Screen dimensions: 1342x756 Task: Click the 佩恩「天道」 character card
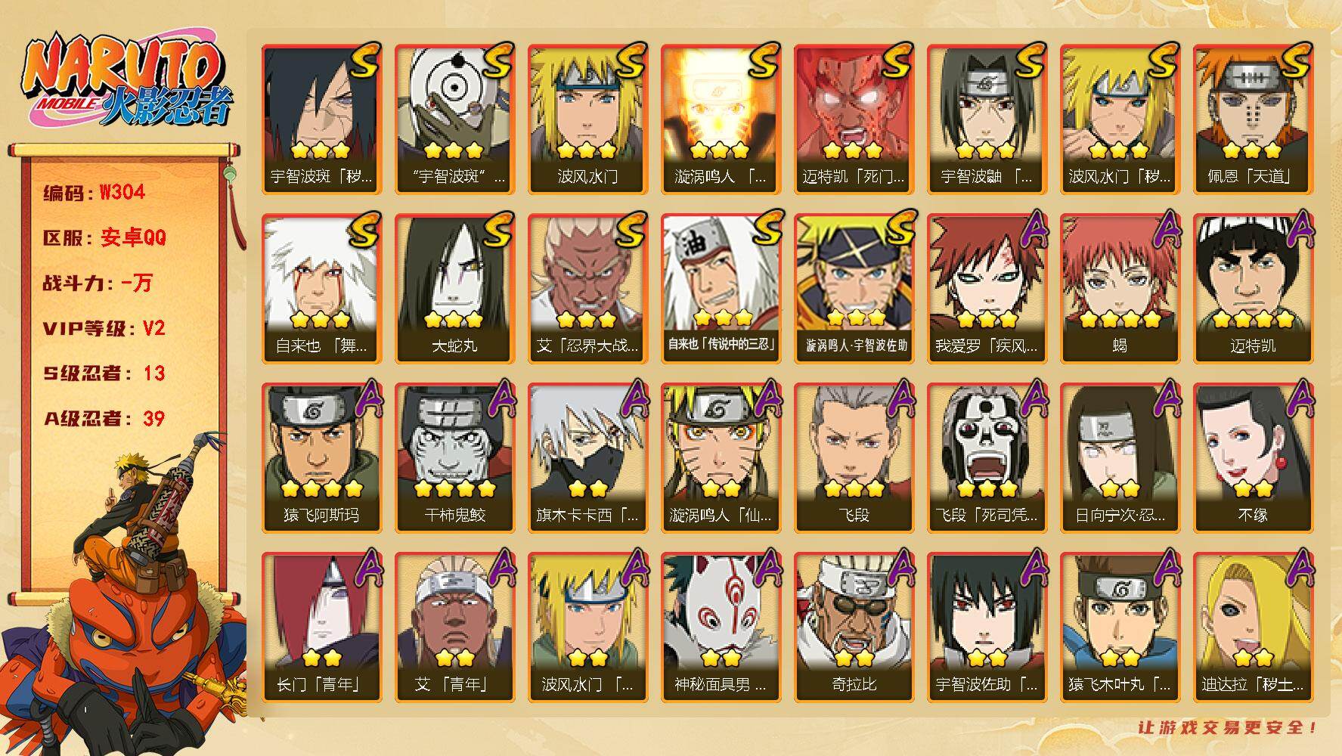click(1253, 119)
